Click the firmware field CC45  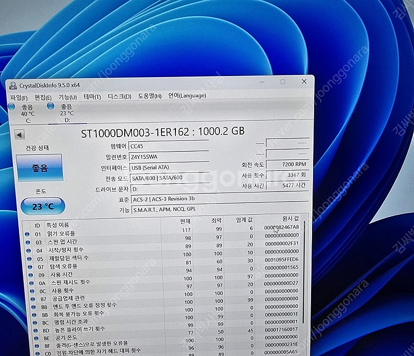169,146
